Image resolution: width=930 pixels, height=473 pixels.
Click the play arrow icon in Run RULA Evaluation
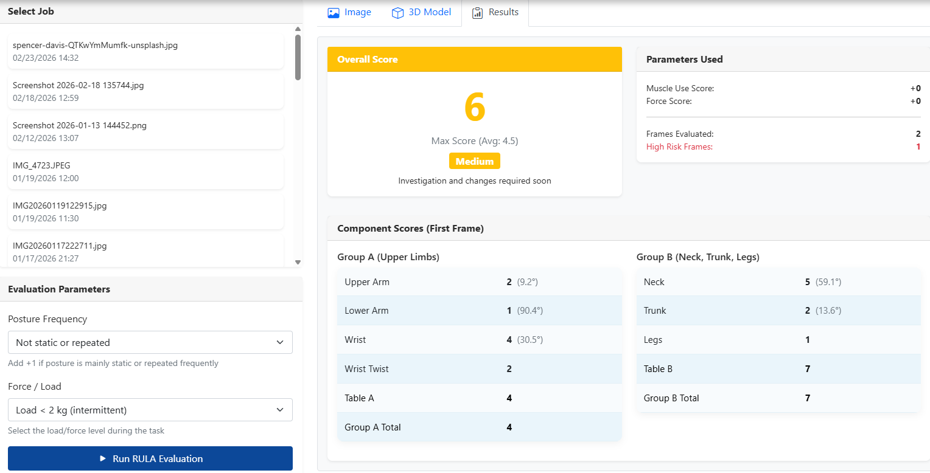(102, 458)
